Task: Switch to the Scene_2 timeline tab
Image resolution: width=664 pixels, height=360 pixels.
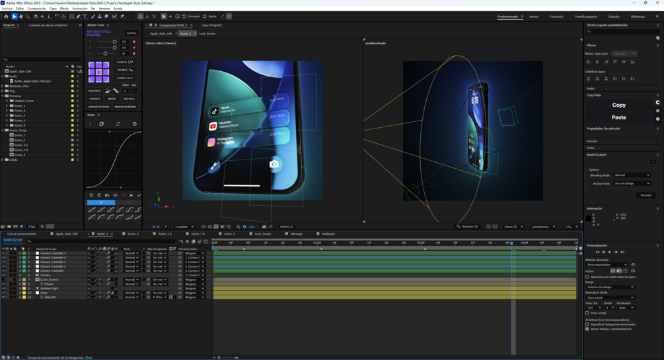Action: pyautogui.click(x=133, y=233)
